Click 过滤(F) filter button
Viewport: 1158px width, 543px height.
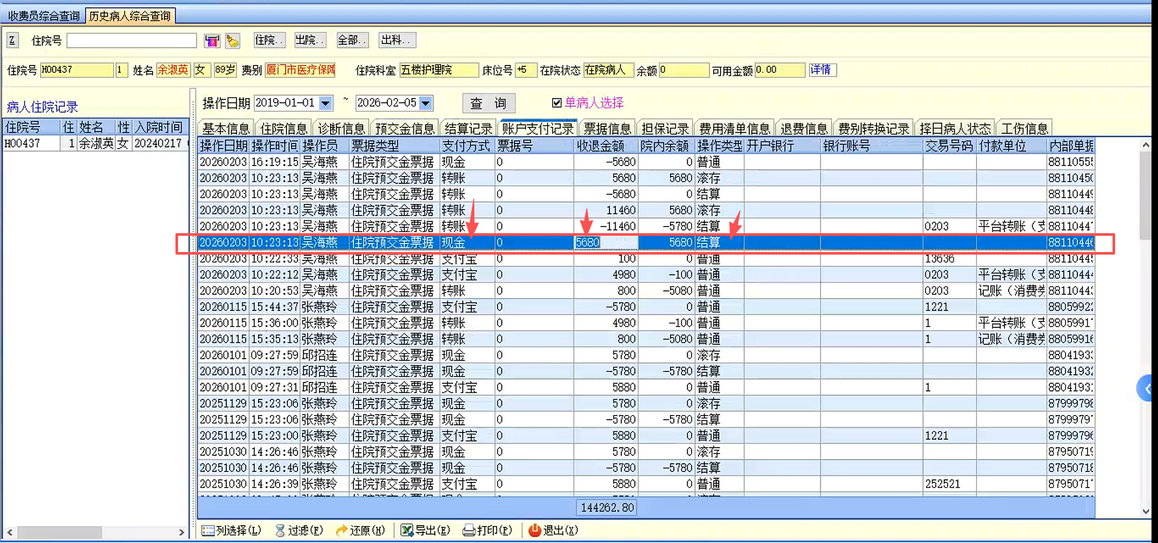(x=298, y=531)
